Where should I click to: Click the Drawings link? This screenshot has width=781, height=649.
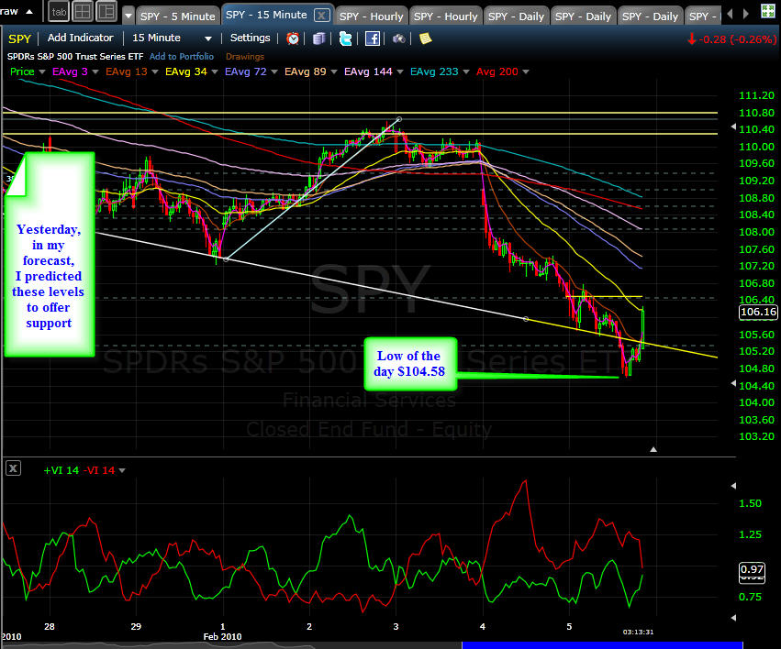pyautogui.click(x=244, y=57)
